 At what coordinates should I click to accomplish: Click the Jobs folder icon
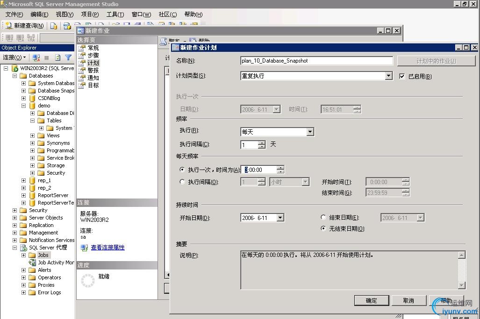tap(32, 255)
